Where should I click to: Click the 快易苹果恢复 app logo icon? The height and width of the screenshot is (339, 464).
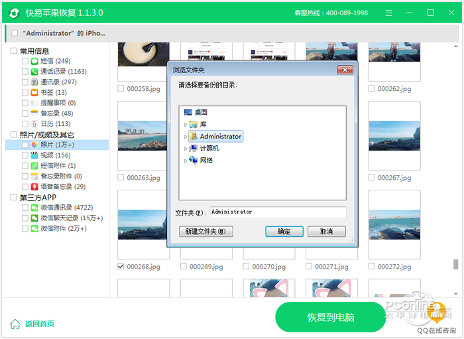click(14, 13)
